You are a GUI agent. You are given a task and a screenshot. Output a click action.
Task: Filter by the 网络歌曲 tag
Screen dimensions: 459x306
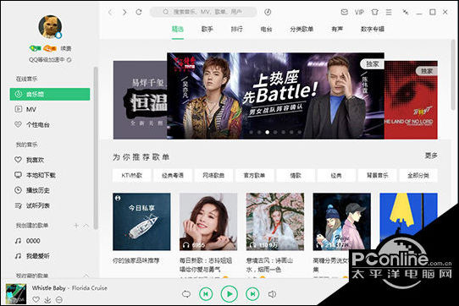coord(213,175)
